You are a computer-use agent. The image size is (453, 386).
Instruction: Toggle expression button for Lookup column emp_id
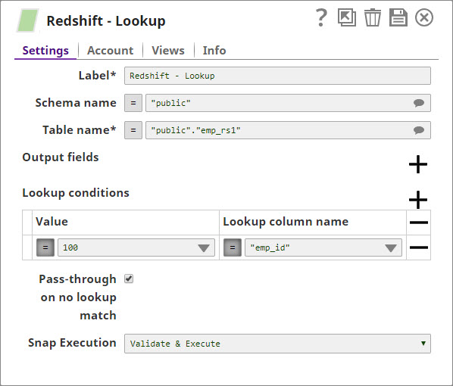[x=233, y=247]
